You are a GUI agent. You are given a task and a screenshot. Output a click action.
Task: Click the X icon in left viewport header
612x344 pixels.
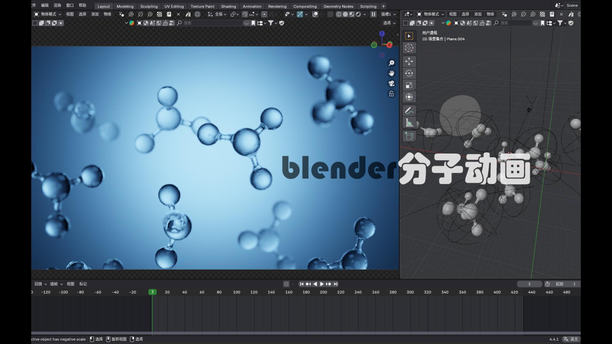click(178, 14)
